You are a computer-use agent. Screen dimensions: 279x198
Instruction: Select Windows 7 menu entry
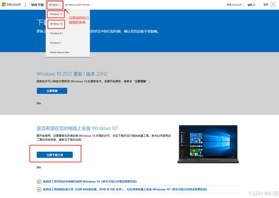coord(56,43)
